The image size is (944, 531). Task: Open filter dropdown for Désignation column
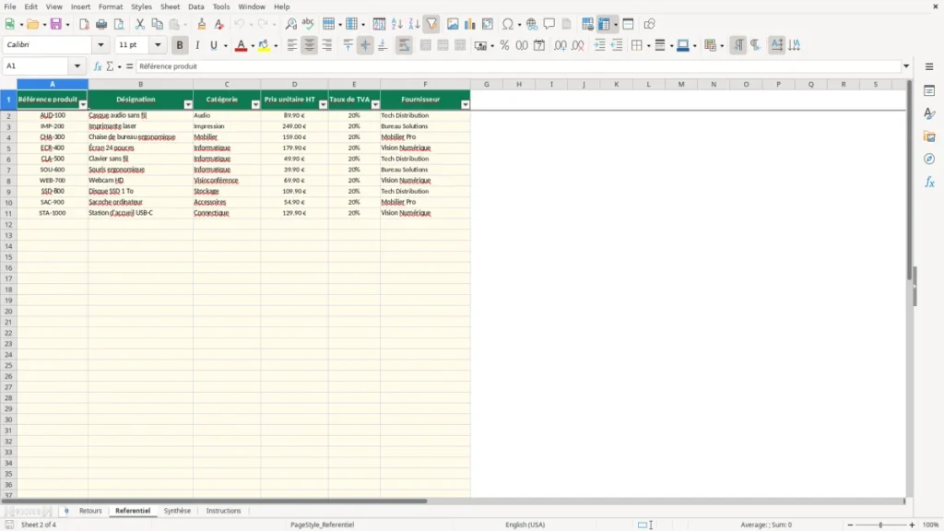(x=188, y=105)
